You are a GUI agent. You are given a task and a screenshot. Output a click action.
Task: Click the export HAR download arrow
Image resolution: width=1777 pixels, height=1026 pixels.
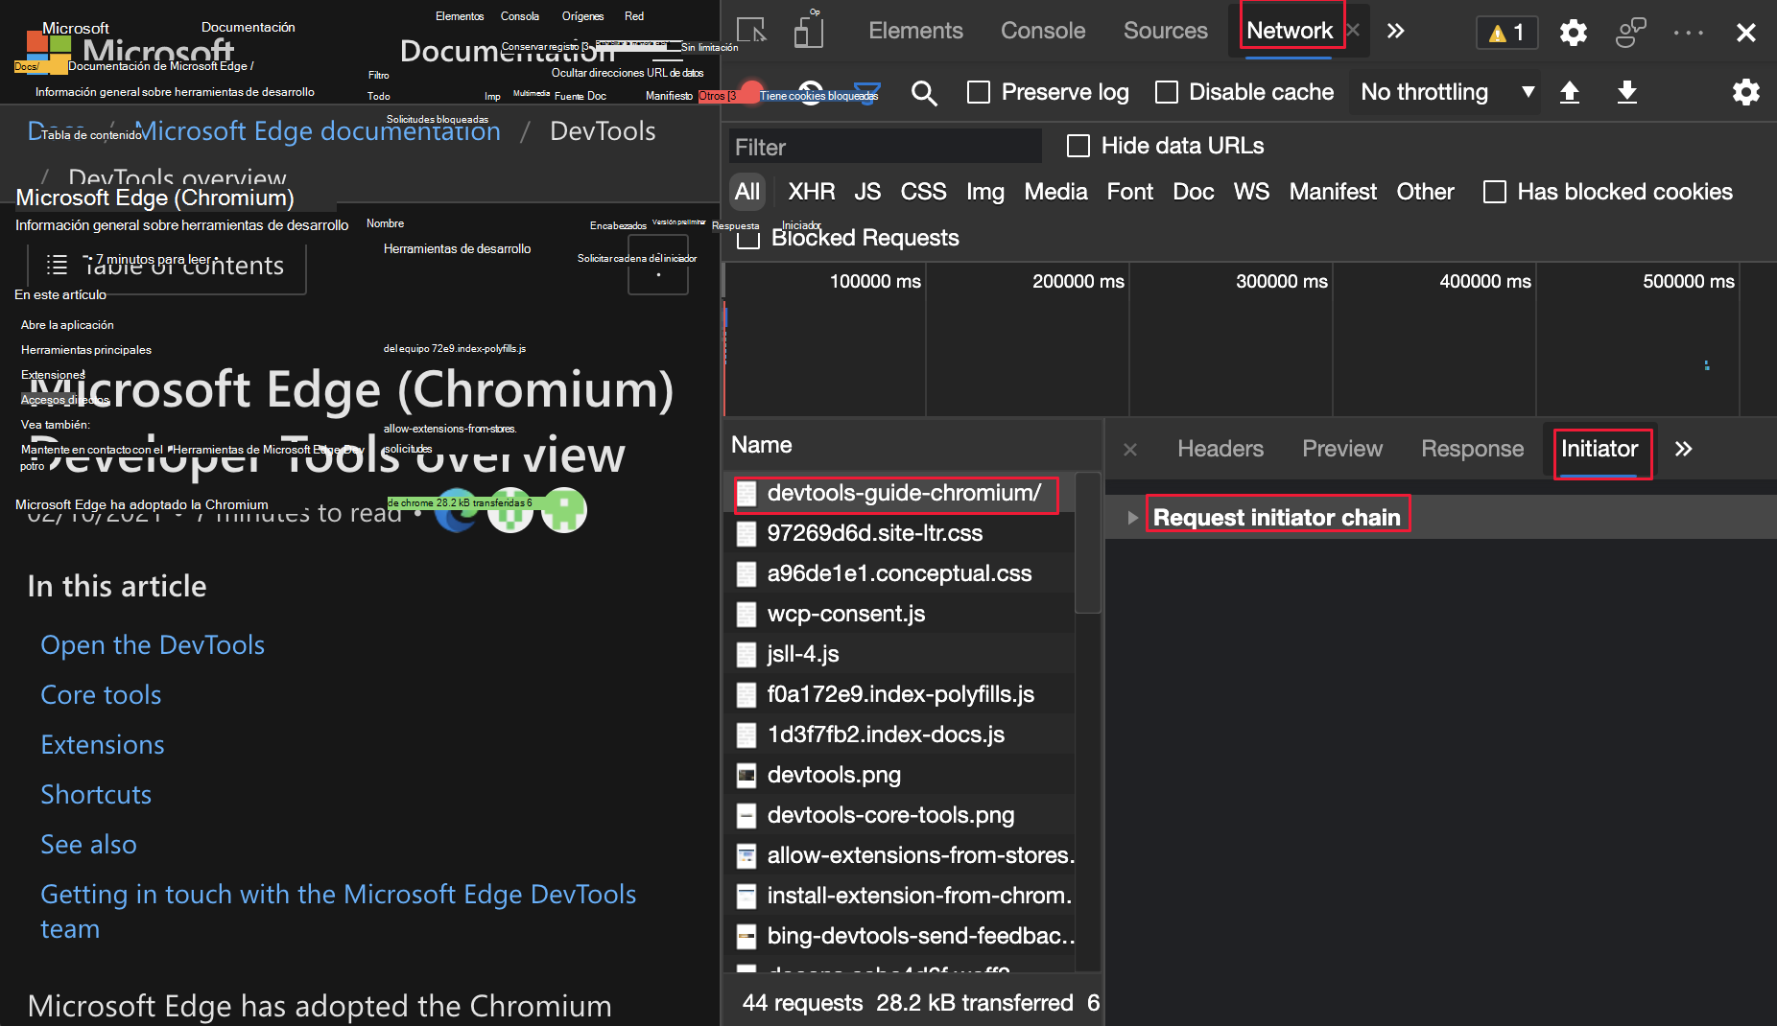pyautogui.click(x=1627, y=92)
